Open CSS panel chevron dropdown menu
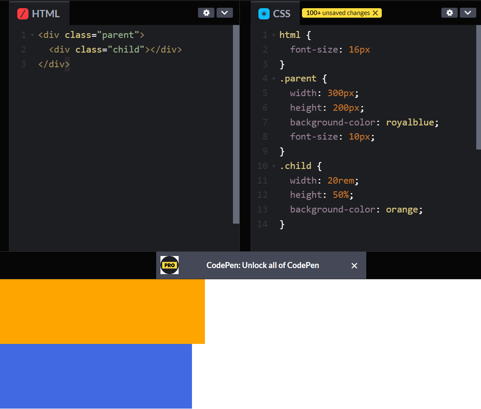Viewport: 481px width, 409px height. (468, 13)
